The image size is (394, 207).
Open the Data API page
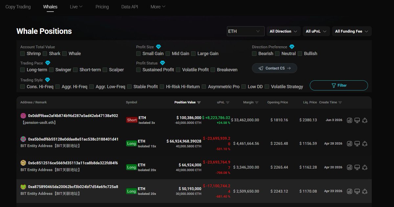(129, 7)
